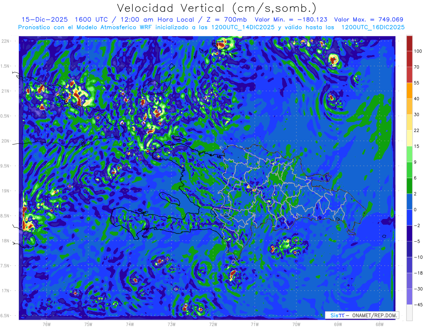Click the title 'Velocidad Vertical (cm/s,somb.)'
This screenshot has width=426, height=329.
coord(217,8)
